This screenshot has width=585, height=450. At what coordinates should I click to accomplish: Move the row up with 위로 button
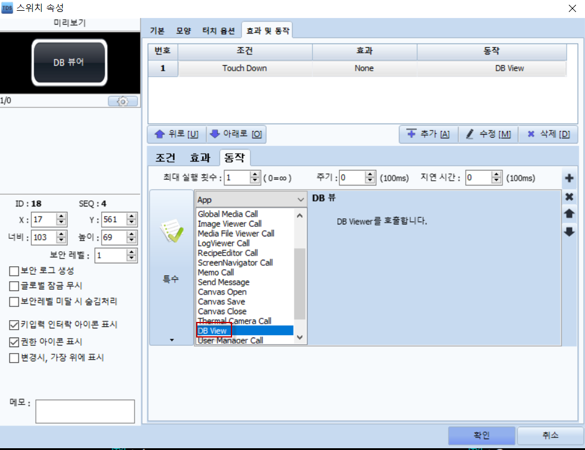pyautogui.click(x=176, y=134)
